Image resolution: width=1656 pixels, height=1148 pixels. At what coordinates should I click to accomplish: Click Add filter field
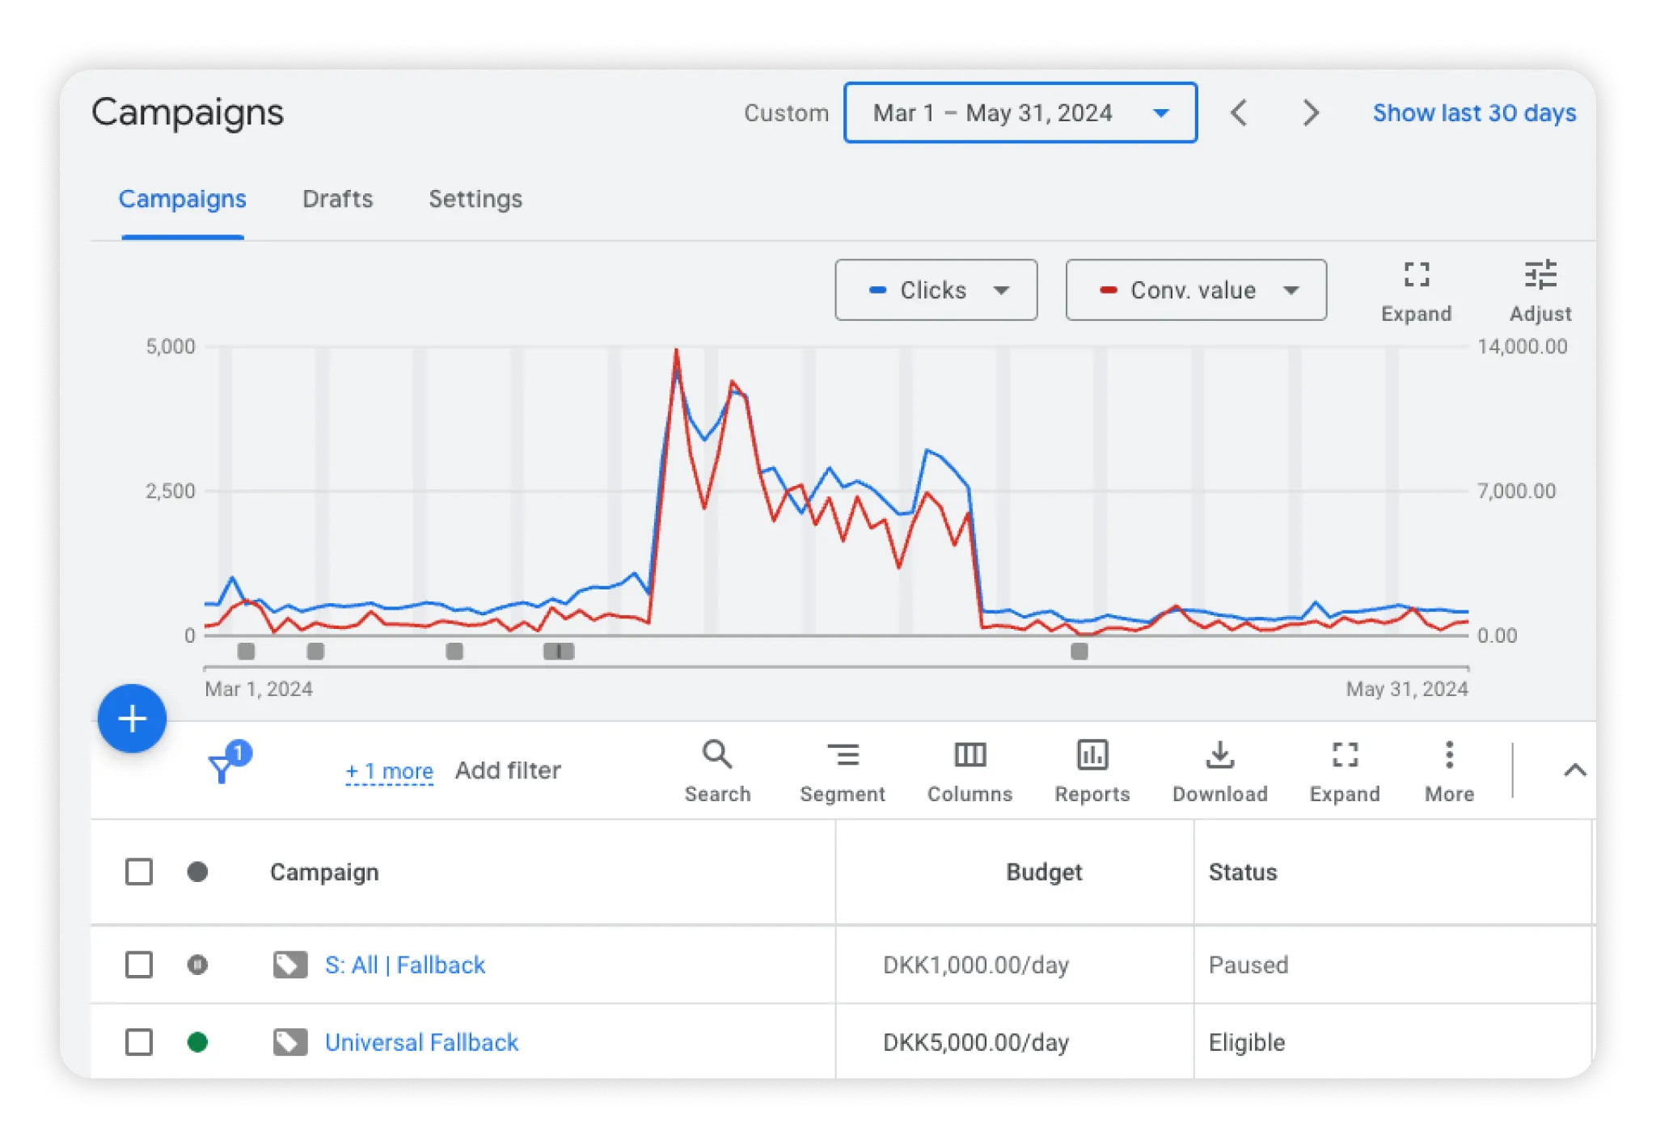pos(508,770)
